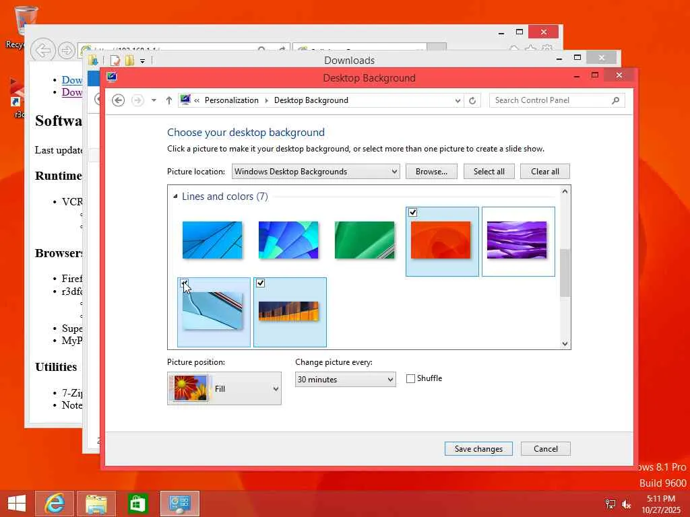Click the muted speaker icon in tray
Viewport: 690px width, 517px height.
(x=626, y=504)
